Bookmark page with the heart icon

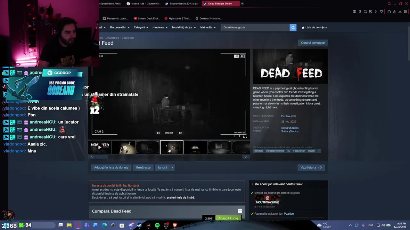[x=381, y=12]
